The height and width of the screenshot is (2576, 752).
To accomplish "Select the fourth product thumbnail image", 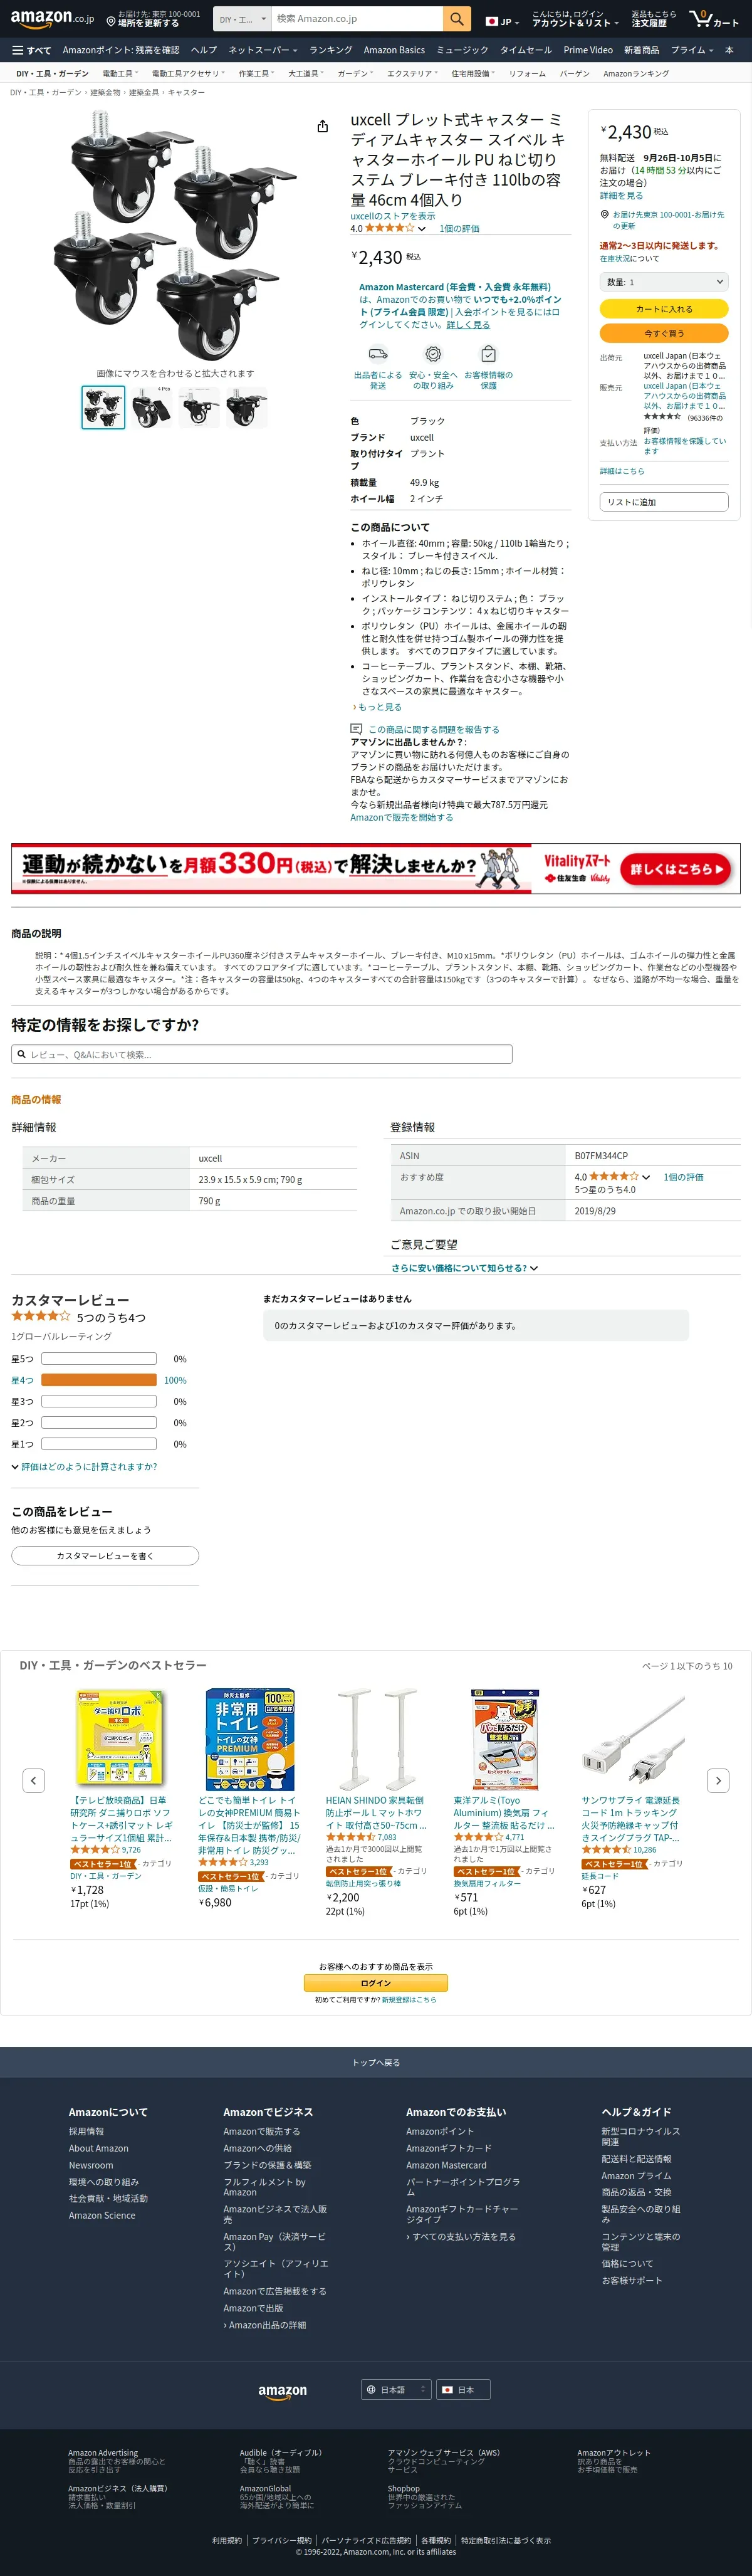I will click(x=247, y=407).
